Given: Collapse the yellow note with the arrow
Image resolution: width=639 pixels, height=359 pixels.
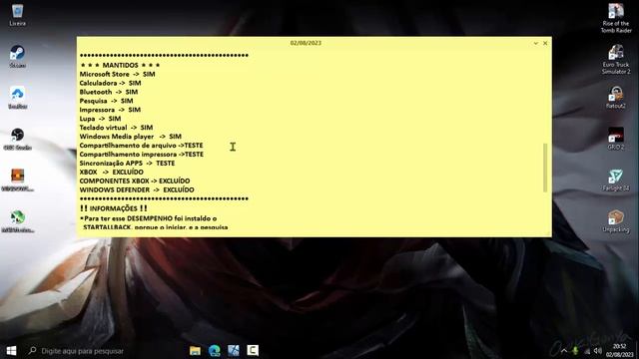Looking at the screenshot, I should [536, 43].
